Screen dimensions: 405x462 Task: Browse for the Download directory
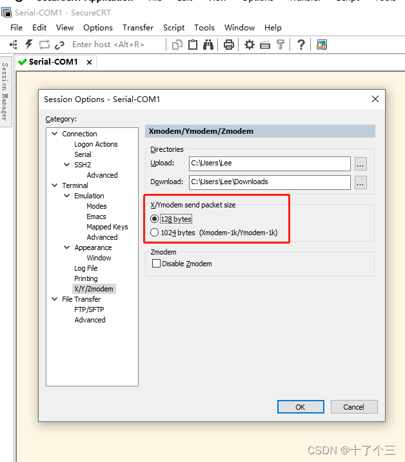point(361,183)
